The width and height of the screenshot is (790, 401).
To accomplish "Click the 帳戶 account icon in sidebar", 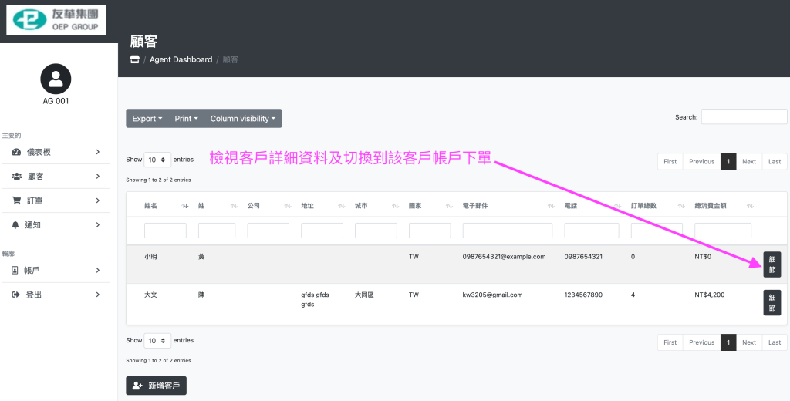I will 15,271.
